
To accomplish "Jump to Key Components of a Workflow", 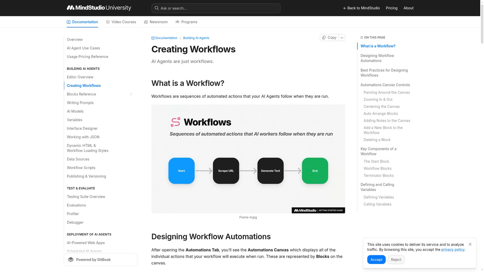I will click(x=378, y=151).
